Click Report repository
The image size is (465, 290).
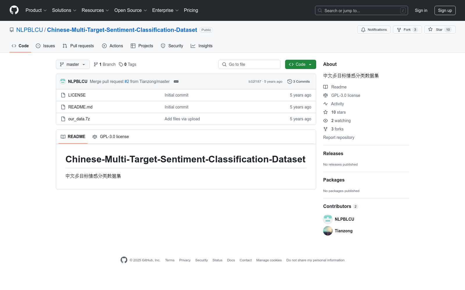click(x=339, y=137)
